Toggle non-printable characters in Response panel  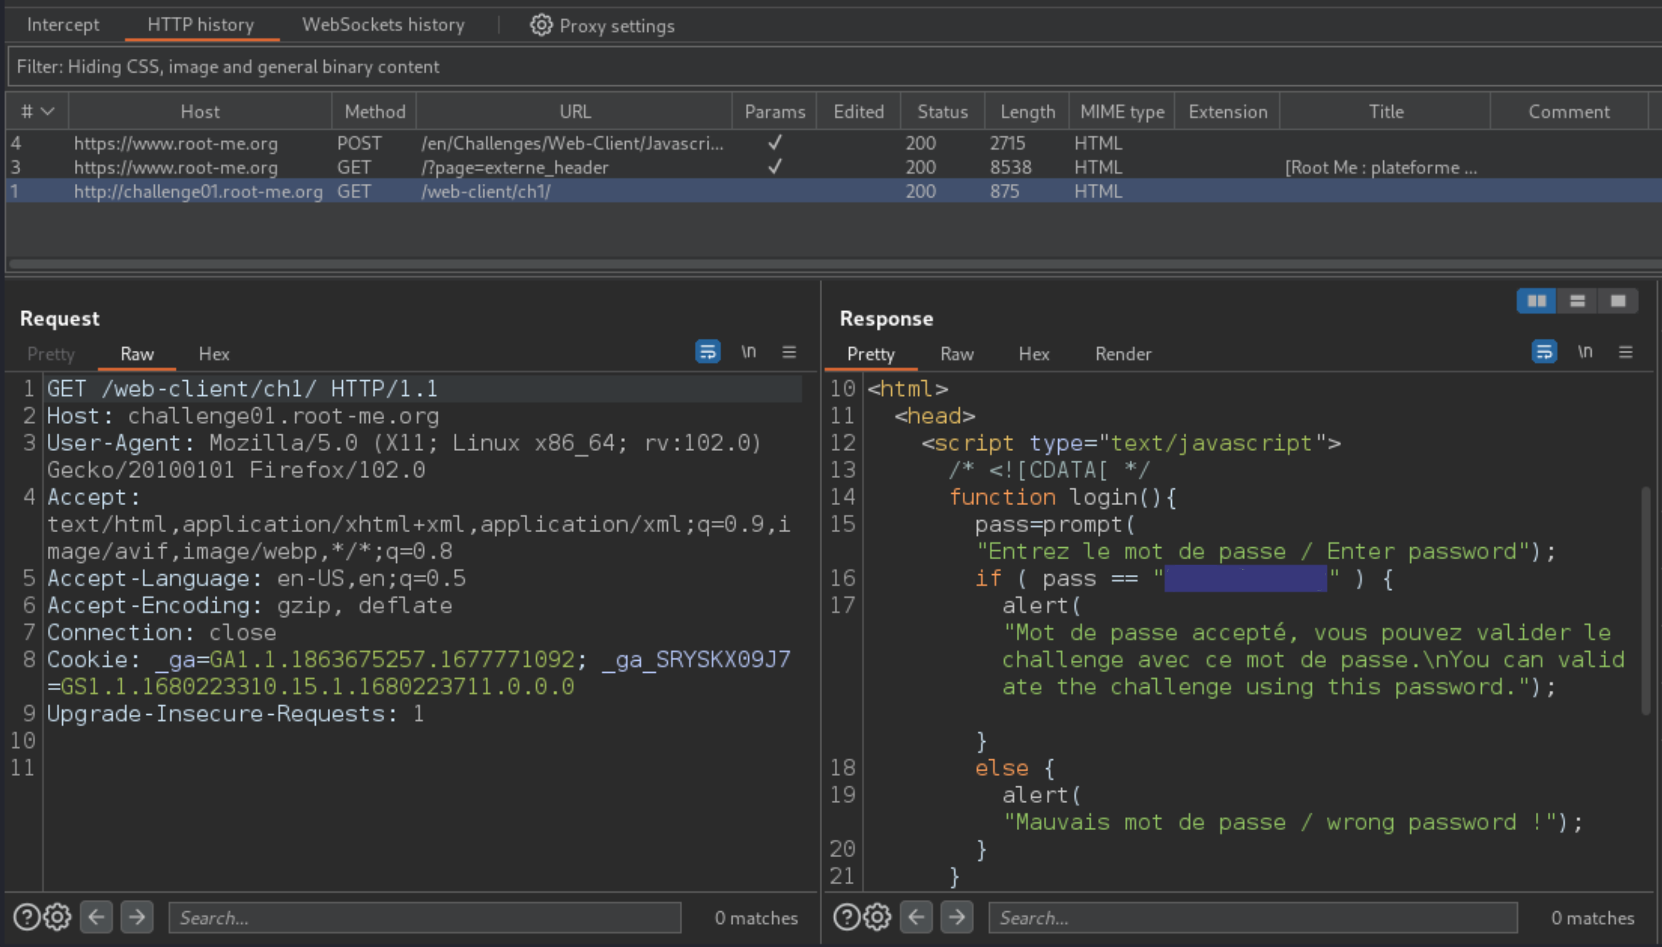[1585, 352]
